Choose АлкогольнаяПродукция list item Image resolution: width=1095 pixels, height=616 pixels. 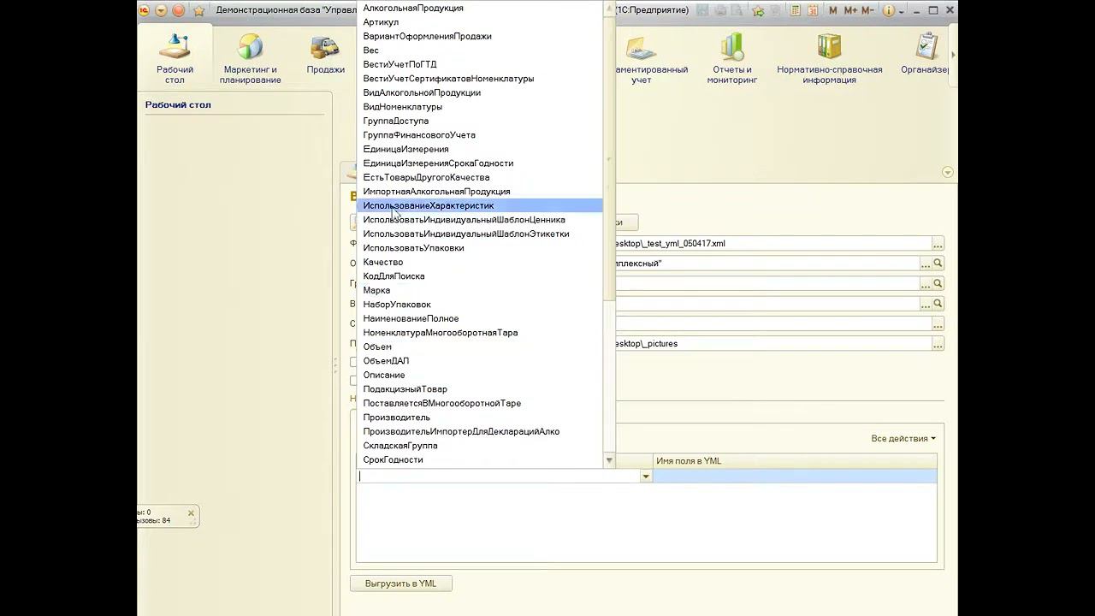479,8
